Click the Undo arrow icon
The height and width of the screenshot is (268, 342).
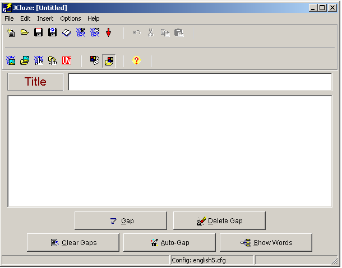pos(137,33)
